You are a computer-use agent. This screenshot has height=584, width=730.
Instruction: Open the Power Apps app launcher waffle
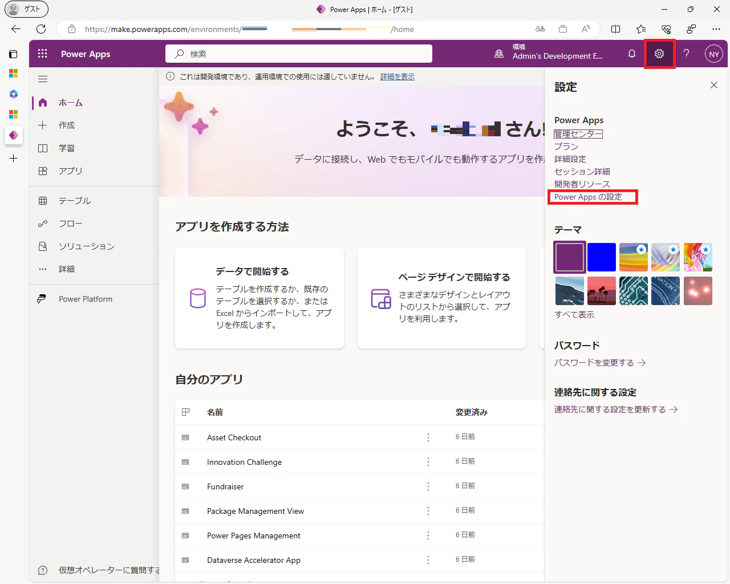point(43,54)
